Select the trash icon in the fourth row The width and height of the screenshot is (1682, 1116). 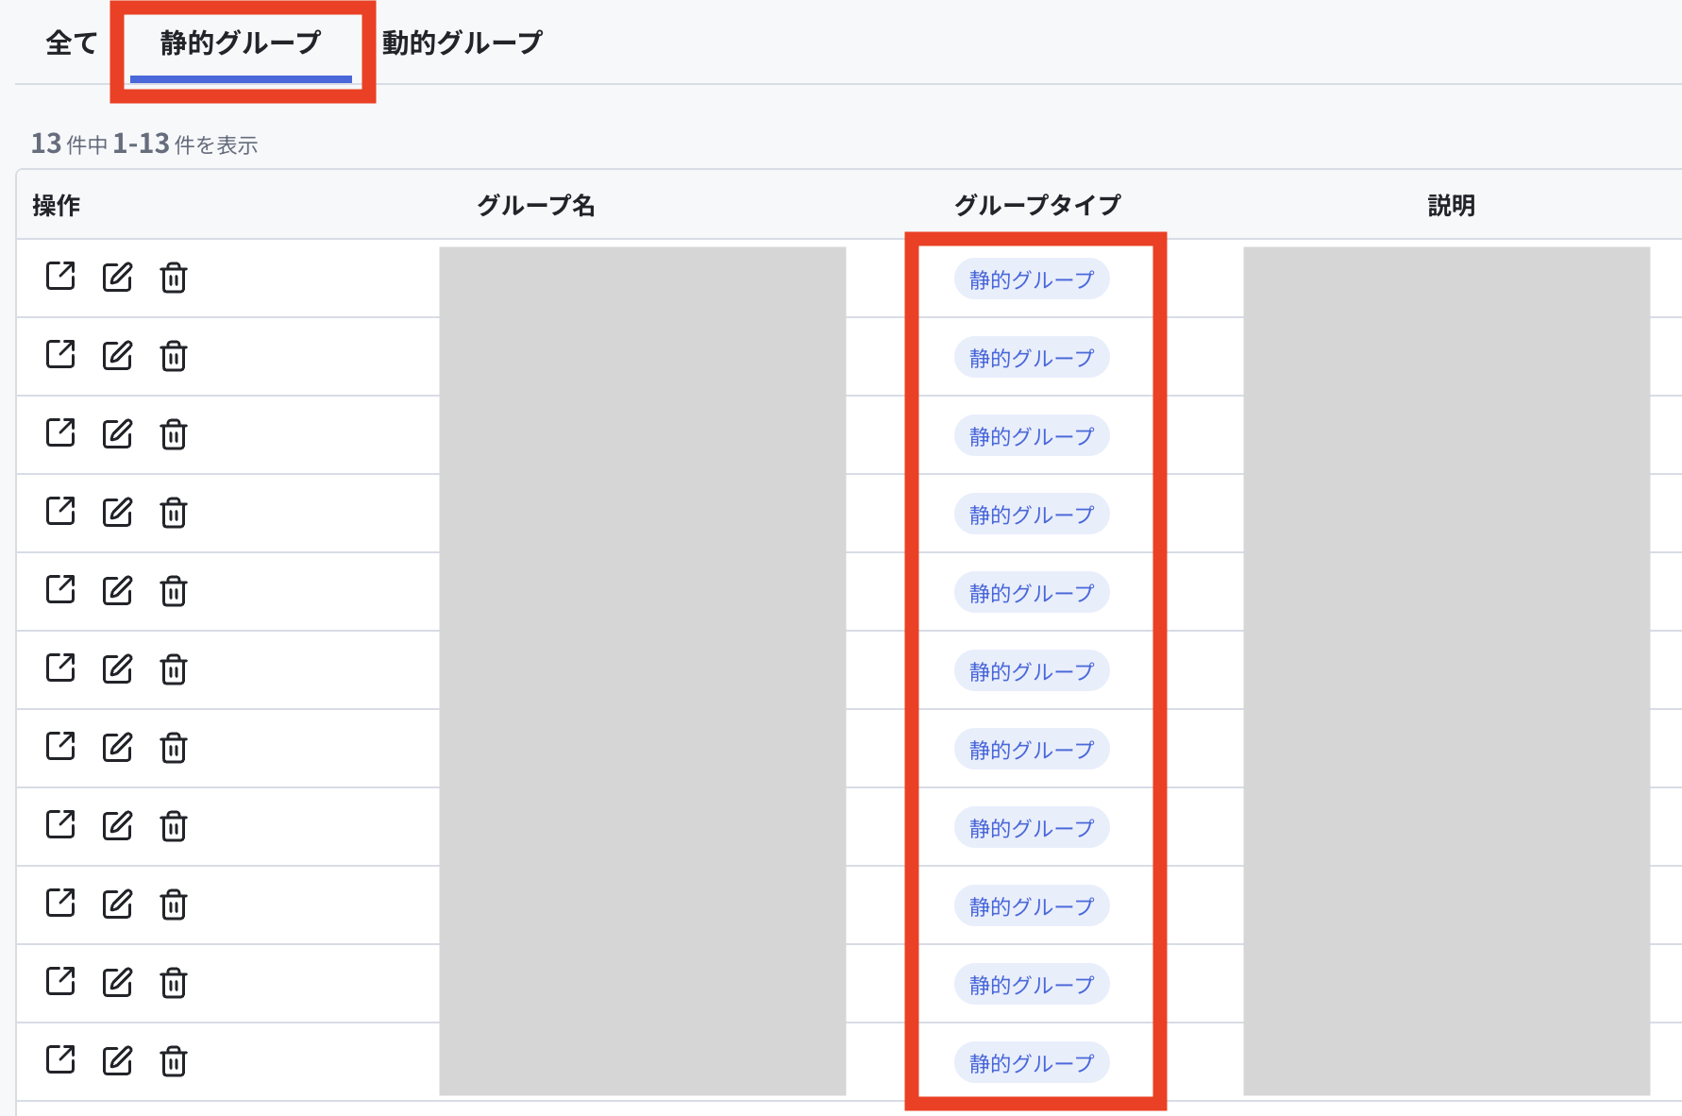[174, 513]
